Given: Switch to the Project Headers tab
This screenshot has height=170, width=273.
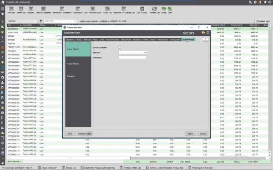Looking at the screenshot, I should [112, 40].
